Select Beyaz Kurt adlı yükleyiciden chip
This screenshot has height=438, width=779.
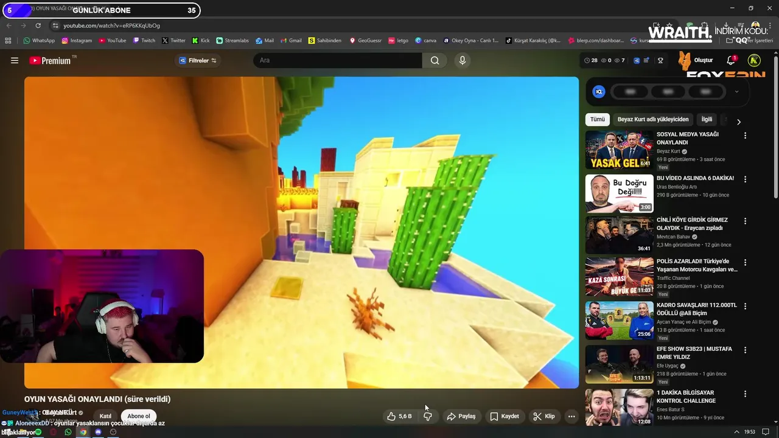point(653,119)
